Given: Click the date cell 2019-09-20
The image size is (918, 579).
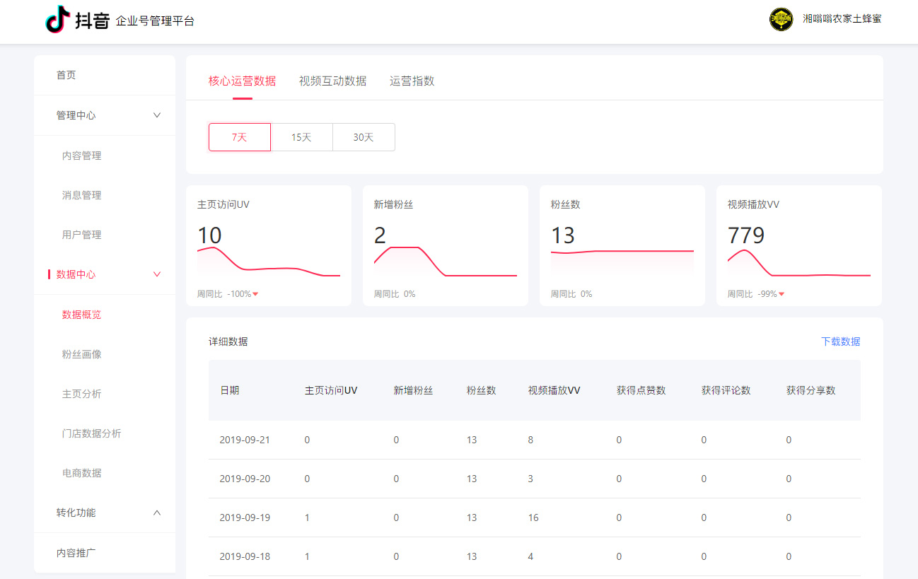Looking at the screenshot, I should pos(245,479).
